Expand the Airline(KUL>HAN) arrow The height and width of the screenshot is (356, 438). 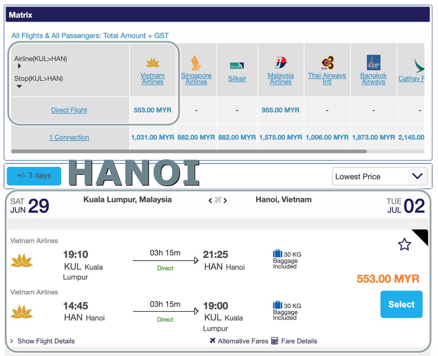pyautogui.click(x=19, y=66)
